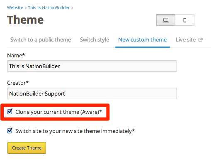Go to Website breadcrumb link
Viewport: 211px width, 162px height.
[x=15, y=7]
